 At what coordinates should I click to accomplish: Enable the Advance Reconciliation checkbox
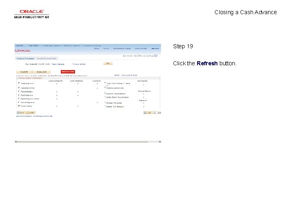click(x=105, y=93)
